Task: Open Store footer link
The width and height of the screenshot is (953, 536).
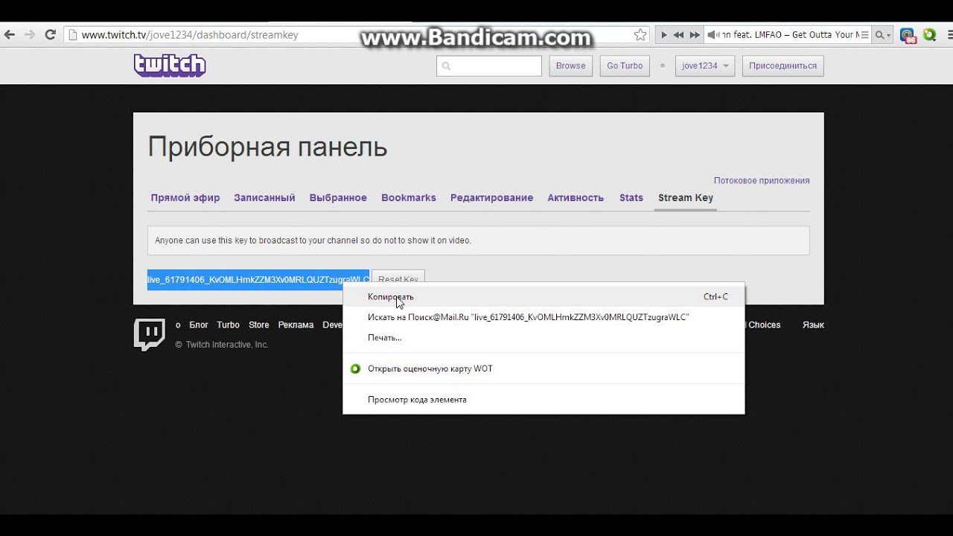Action: [259, 325]
